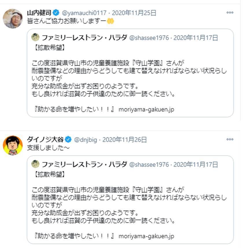Screen dimensions: 245x248
Task: Click the moriyama-gakuen.jp link in first quoted tweet
Action: tap(146, 110)
